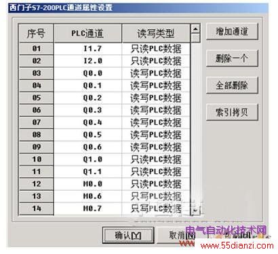Click the M0.7 channel cell
The width and height of the screenshot is (278, 254).
88,208
